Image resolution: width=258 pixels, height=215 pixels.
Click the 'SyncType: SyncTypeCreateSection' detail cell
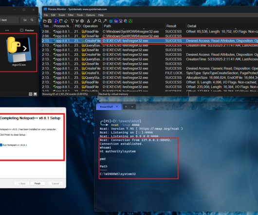coord(222,73)
